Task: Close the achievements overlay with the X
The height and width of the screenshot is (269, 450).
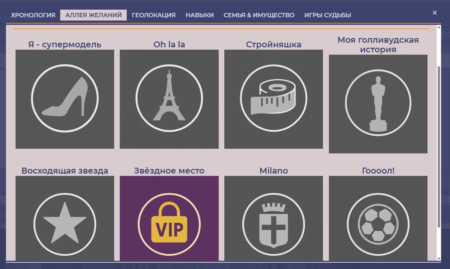Action: pyautogui.click(x=434, y=13)
